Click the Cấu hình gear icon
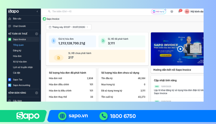The width and height of the screenshot is (216, 124). 10,101
